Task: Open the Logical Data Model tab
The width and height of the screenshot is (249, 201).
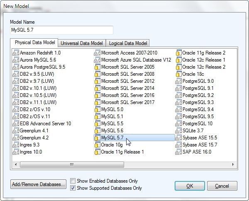Action: [x=128, y=43]
